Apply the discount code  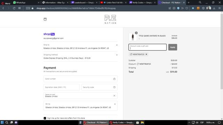pos(173,47)
